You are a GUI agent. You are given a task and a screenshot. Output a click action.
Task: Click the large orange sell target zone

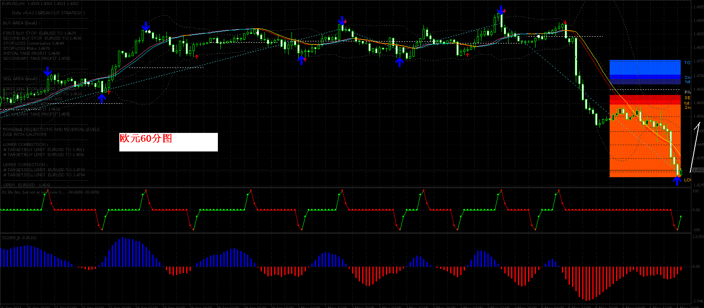[x=645, y=140]
